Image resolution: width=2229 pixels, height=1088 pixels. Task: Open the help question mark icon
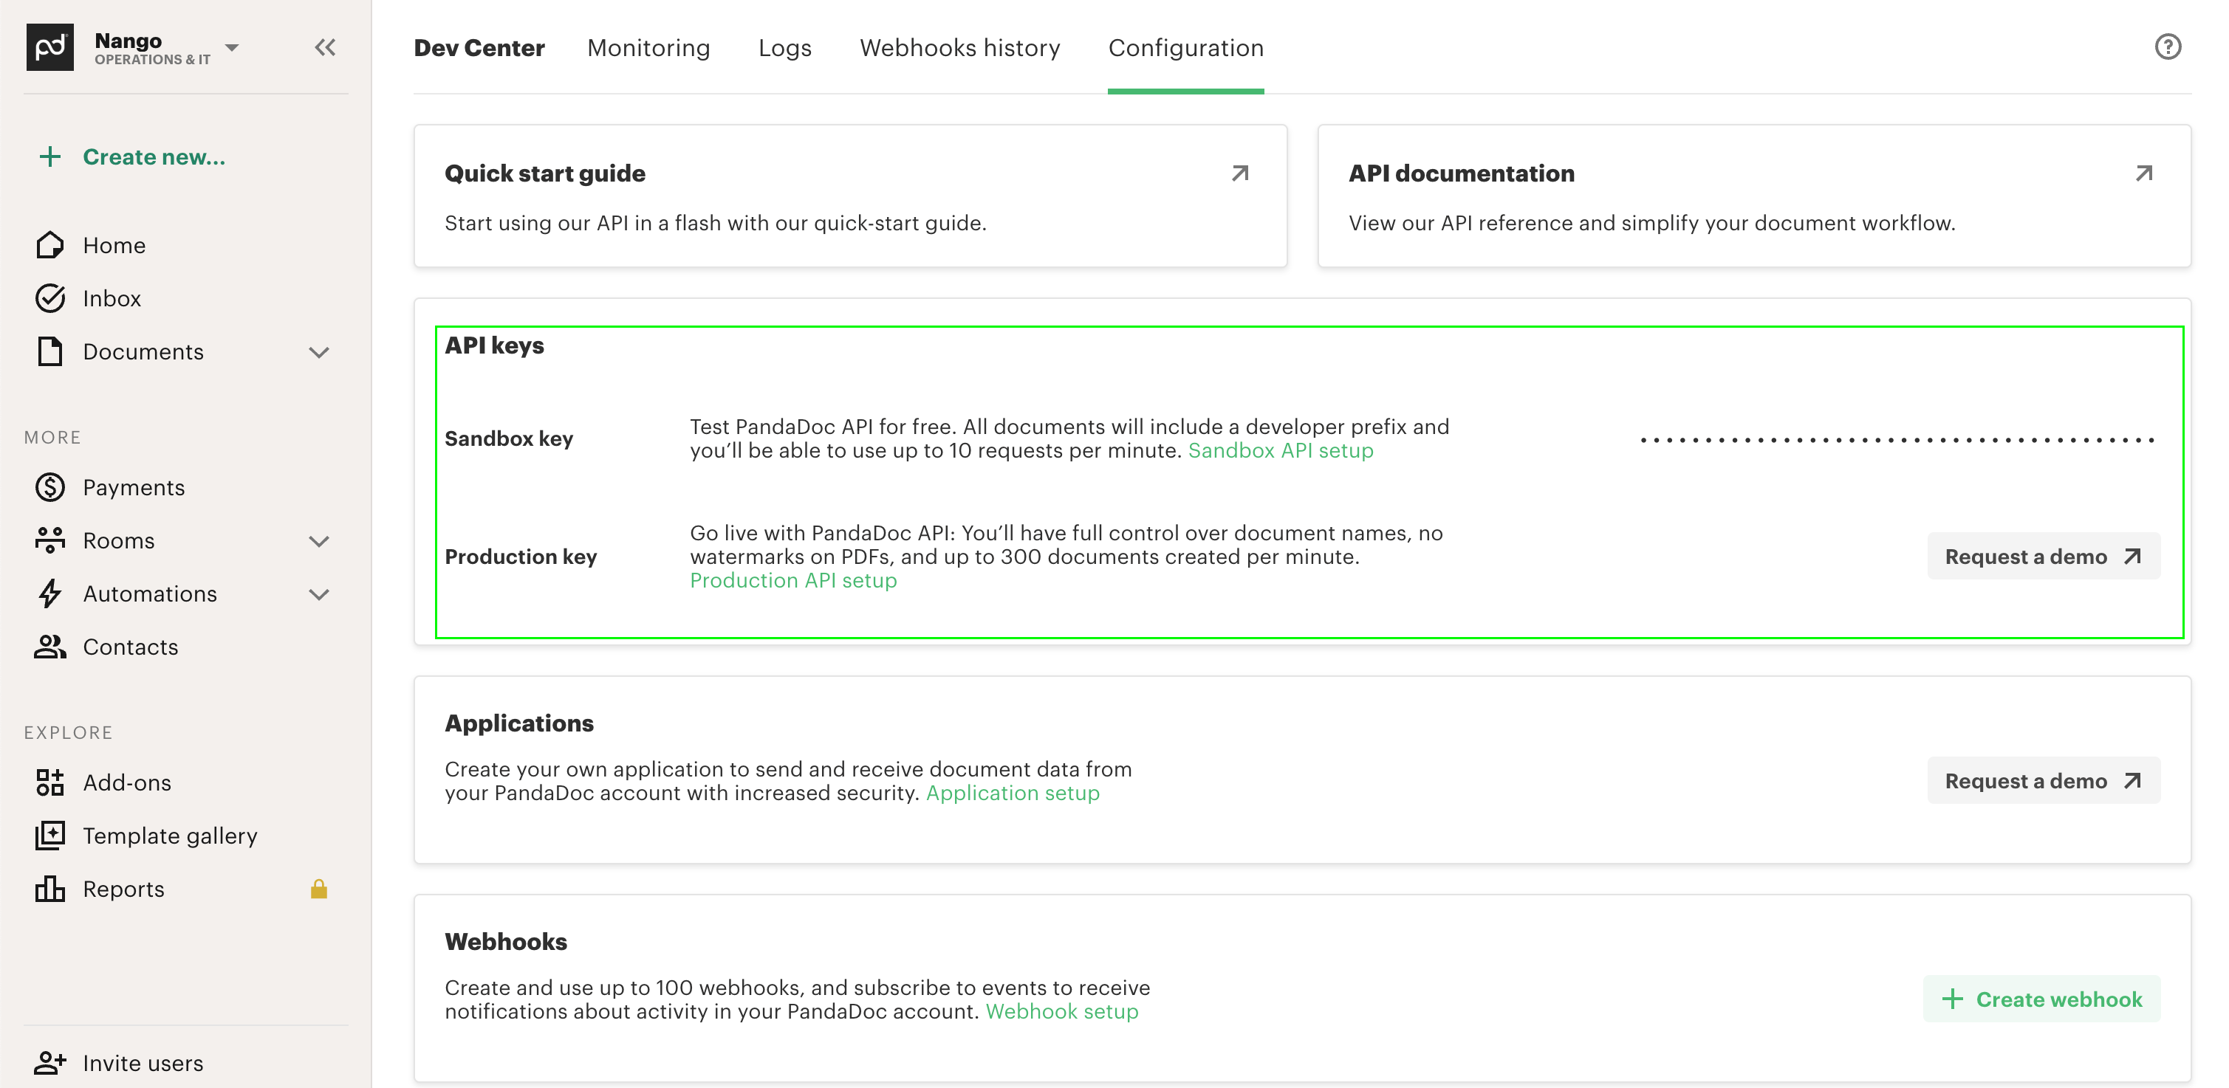[2167, 47]
